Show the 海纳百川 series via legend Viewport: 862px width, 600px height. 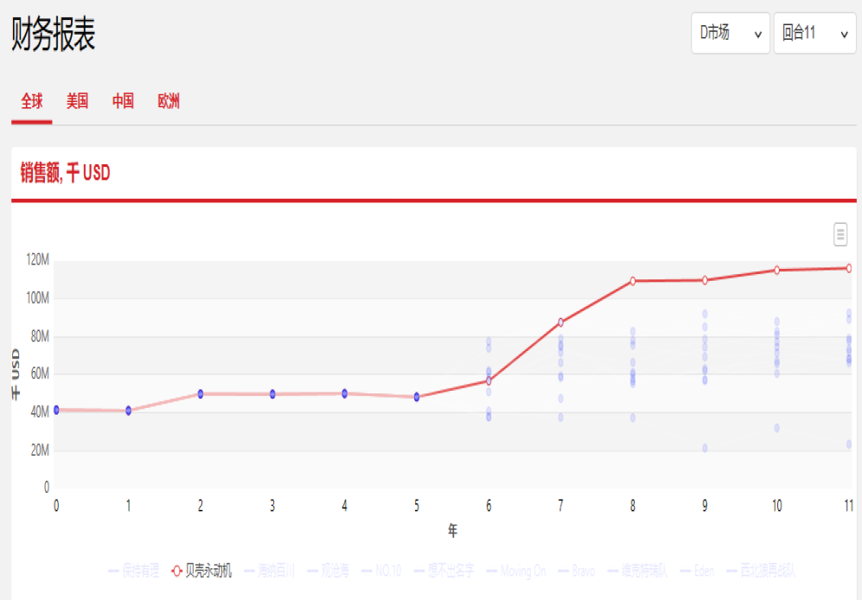coord(276,571)
